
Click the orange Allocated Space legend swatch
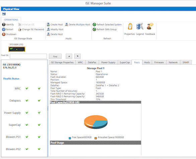[95, 138]
